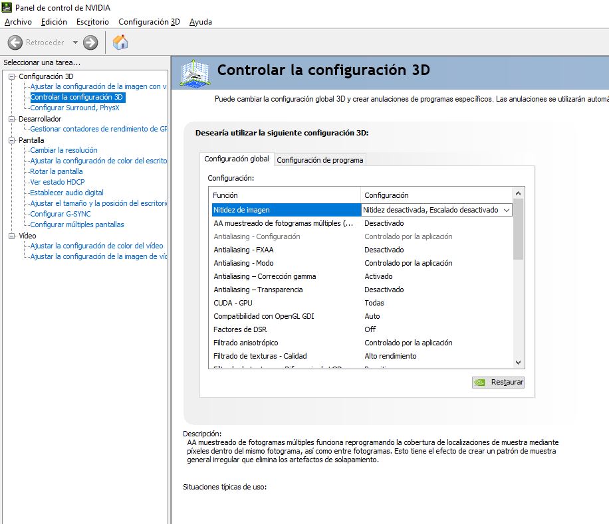Click the Retroceder back arrow icon

coord(15,43)
